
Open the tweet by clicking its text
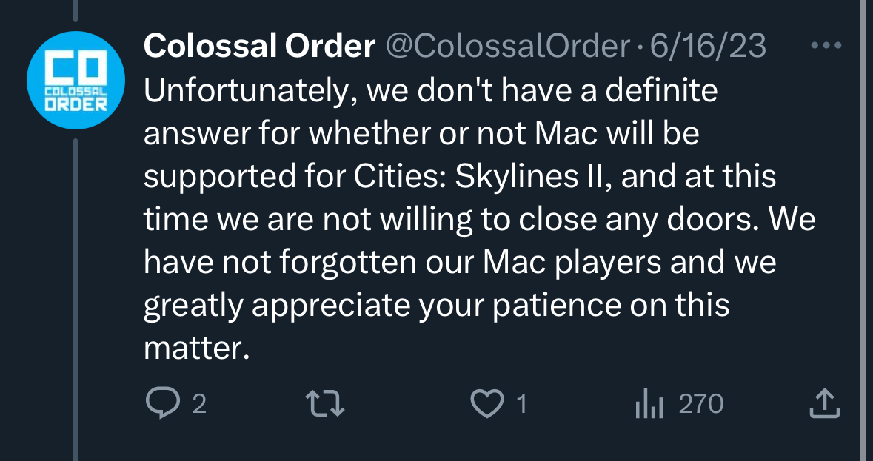click(459, 220)
